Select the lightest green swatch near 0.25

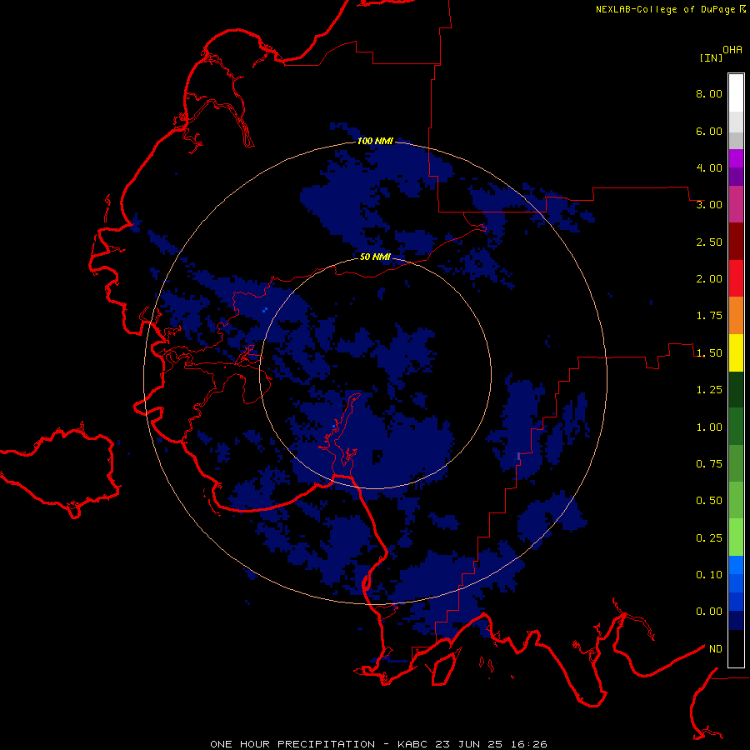[x=736, y=537]
